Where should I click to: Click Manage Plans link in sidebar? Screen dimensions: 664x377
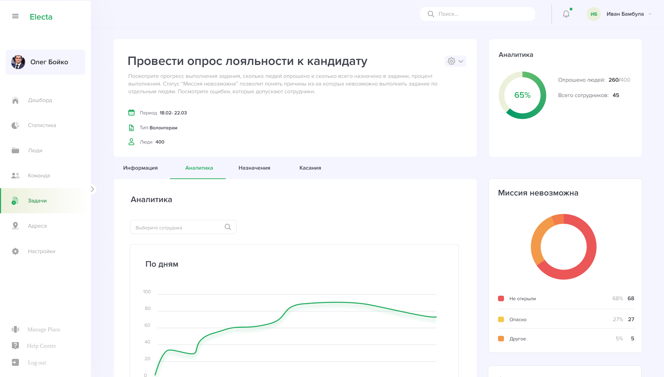pos(44,330)
